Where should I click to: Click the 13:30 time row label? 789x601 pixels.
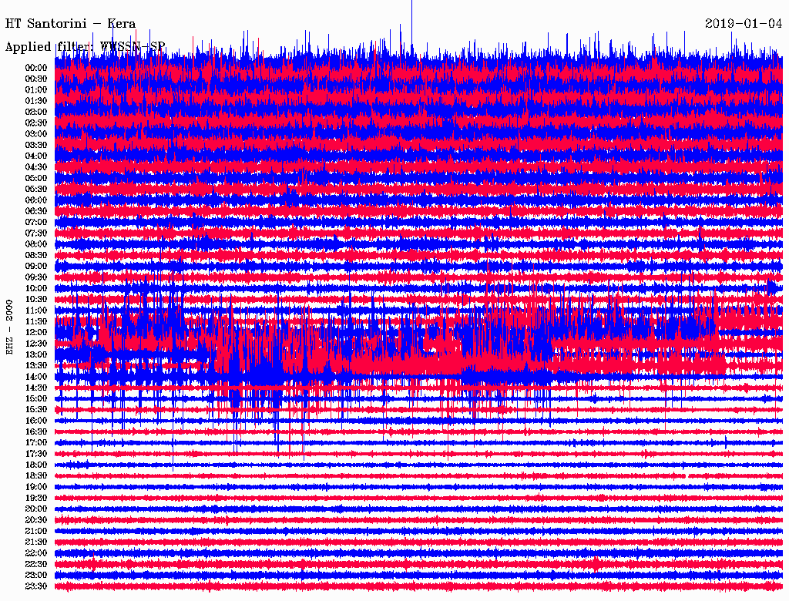36,365
